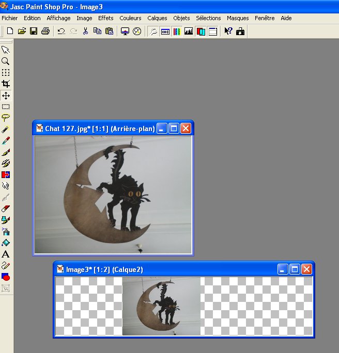
Task: Select the Magic Wand tool
Action: (x=6, y=130)
